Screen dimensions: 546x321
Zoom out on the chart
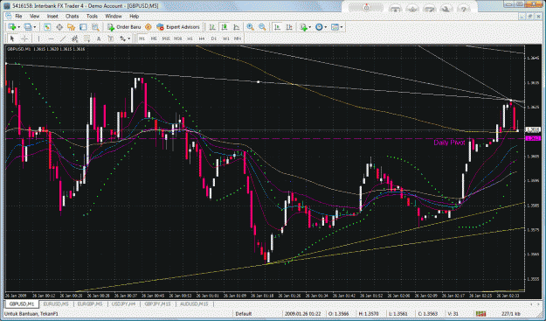[262, 27]
